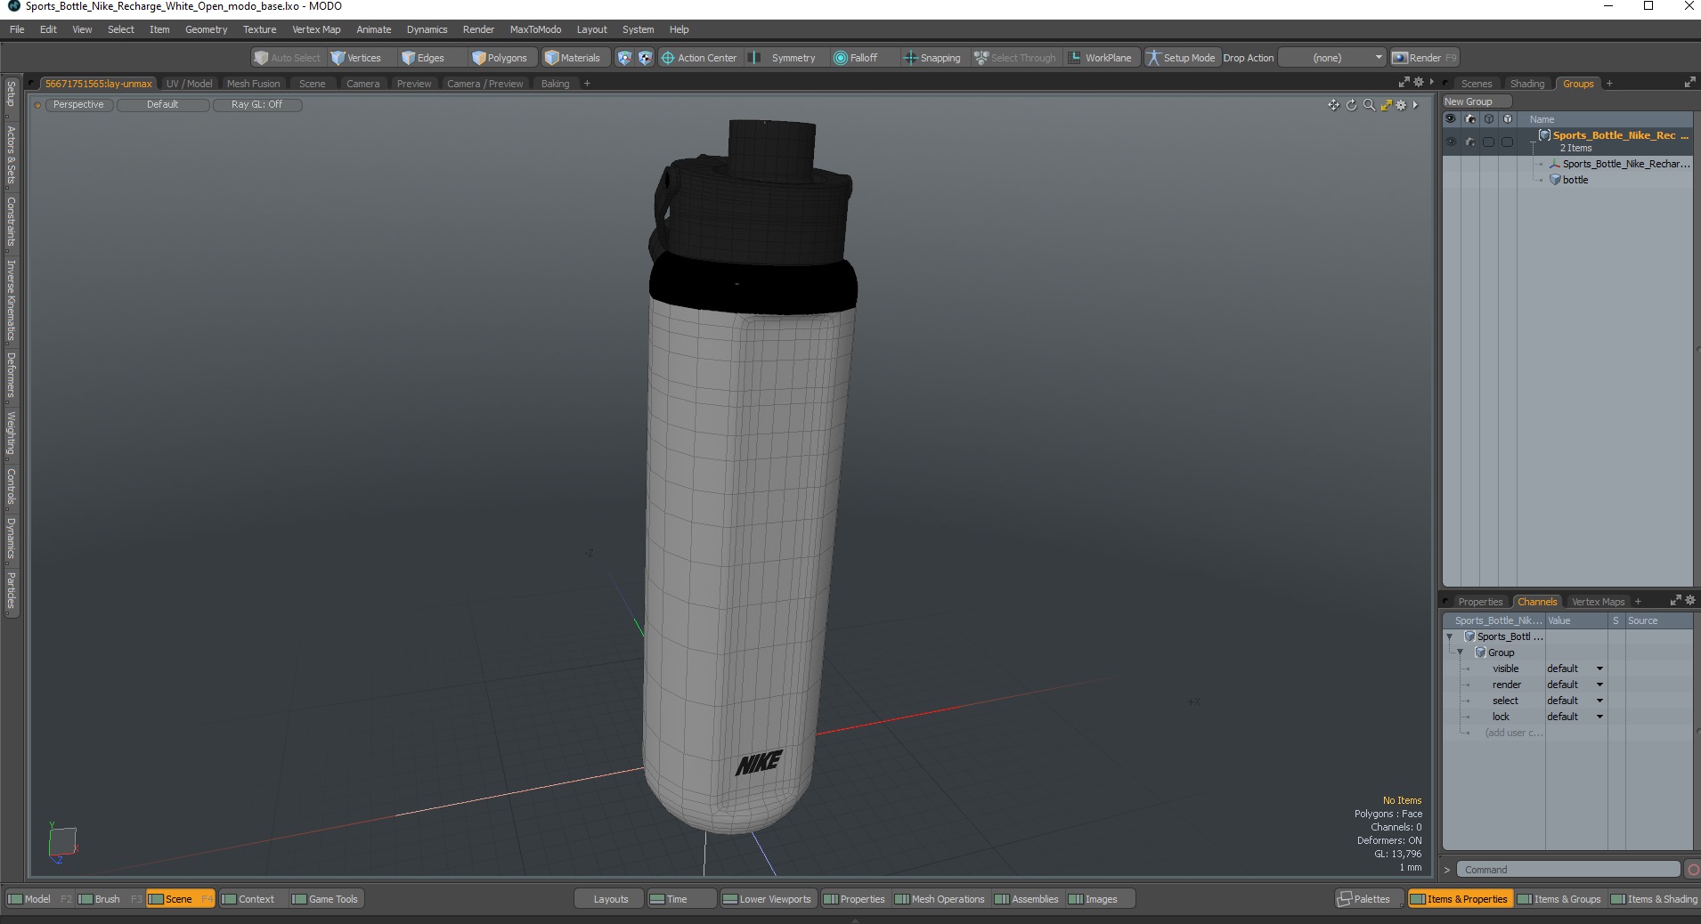Screen dimensions: 1701x924
Task: Click the Command input field
Action: [1568, 870]
